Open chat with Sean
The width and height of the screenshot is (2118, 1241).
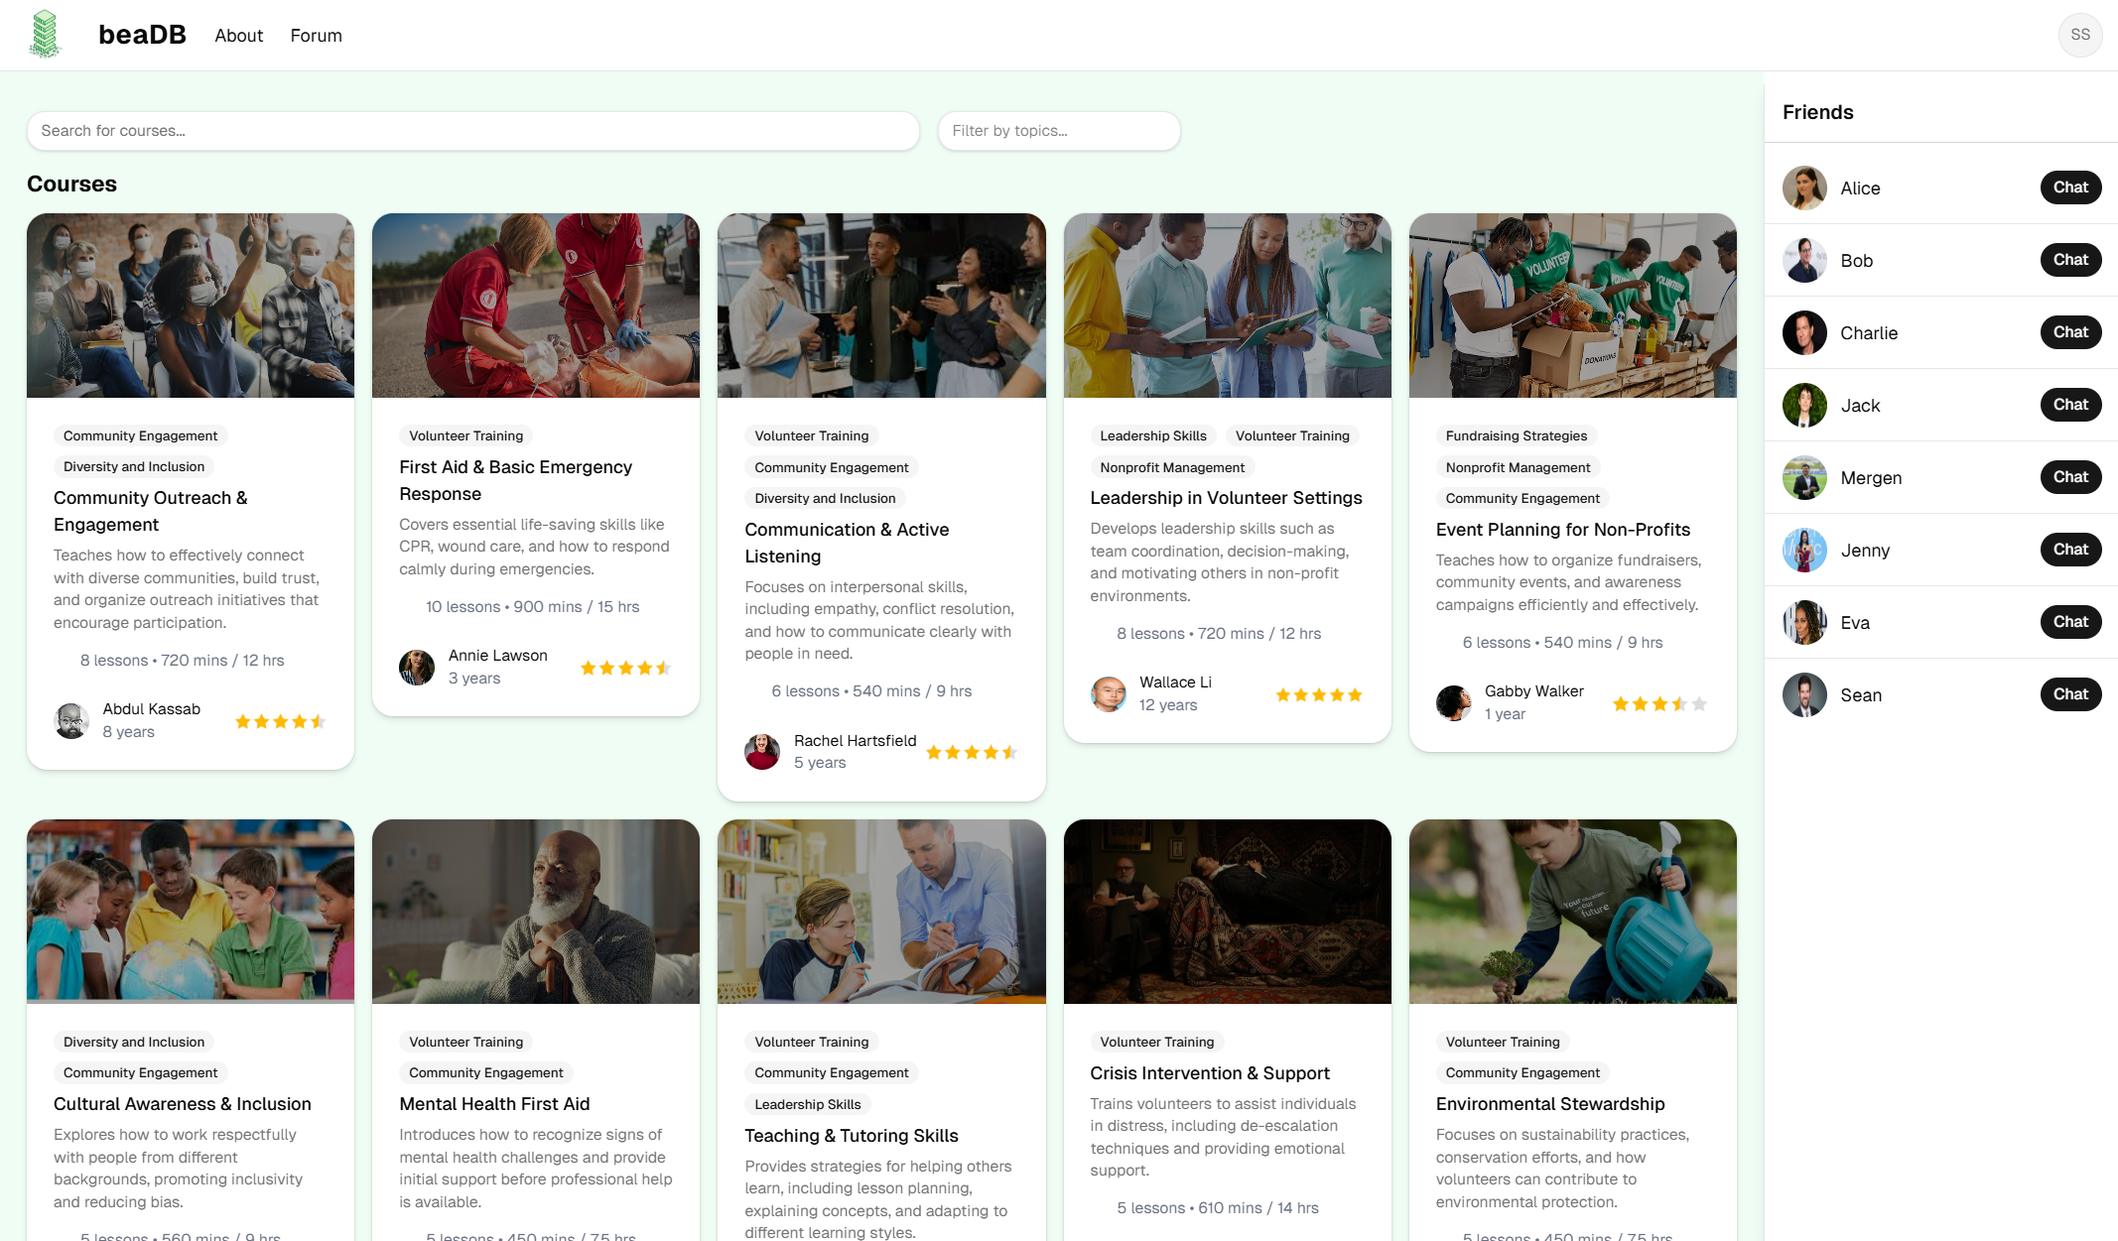click(x=2069, y=694)
